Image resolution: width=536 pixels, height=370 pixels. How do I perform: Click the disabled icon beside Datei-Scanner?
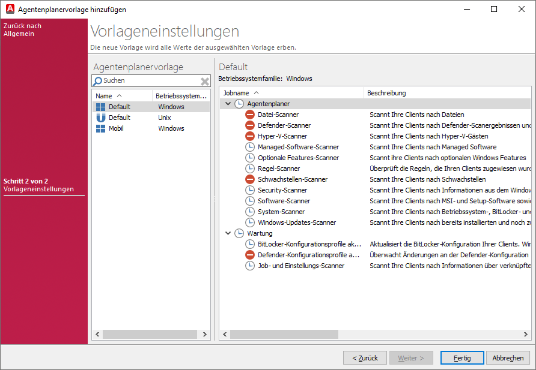coord(250,115)
